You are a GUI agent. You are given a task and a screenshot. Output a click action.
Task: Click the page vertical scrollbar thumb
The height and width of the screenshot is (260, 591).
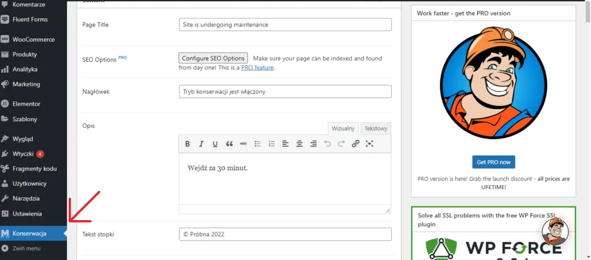[x=588, y=12]
